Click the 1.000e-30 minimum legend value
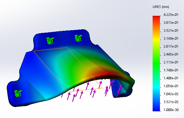The width and height of the screenshot is (184, 118). pyautogui.click(x=171, y=110)
